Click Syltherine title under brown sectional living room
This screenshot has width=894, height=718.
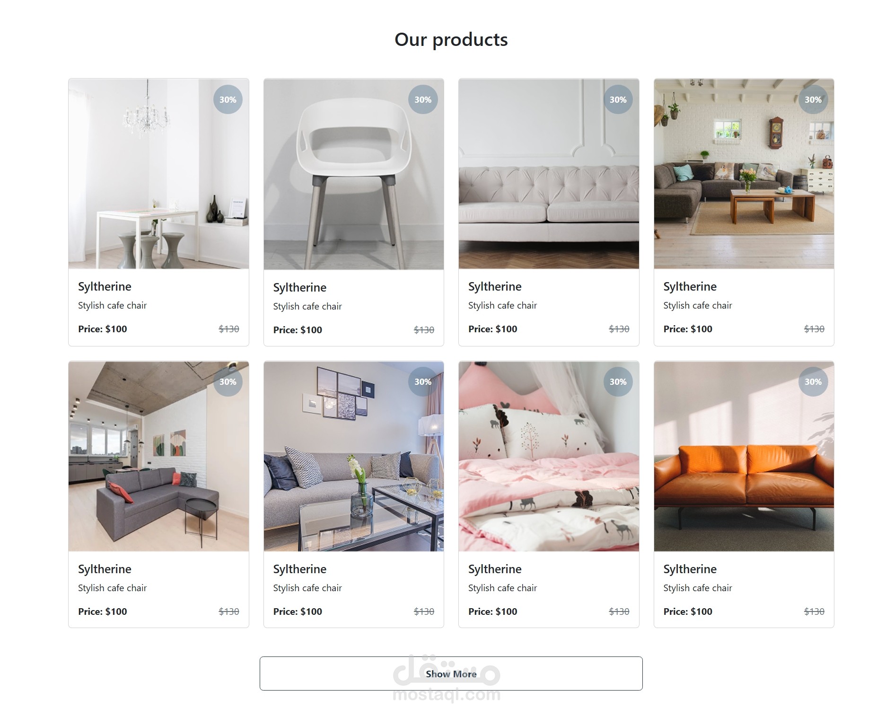click(x=690, y=287)
